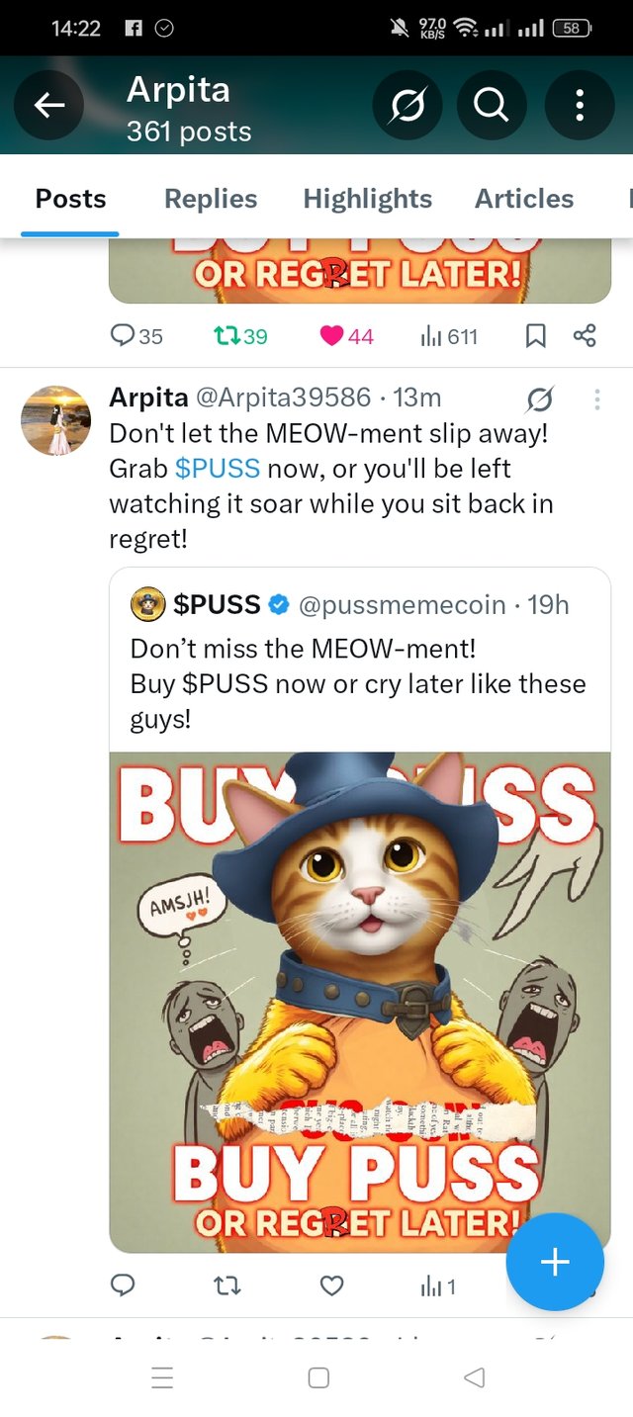
Task: Open replies on the post with 35 comments
Action: [136, 336]
